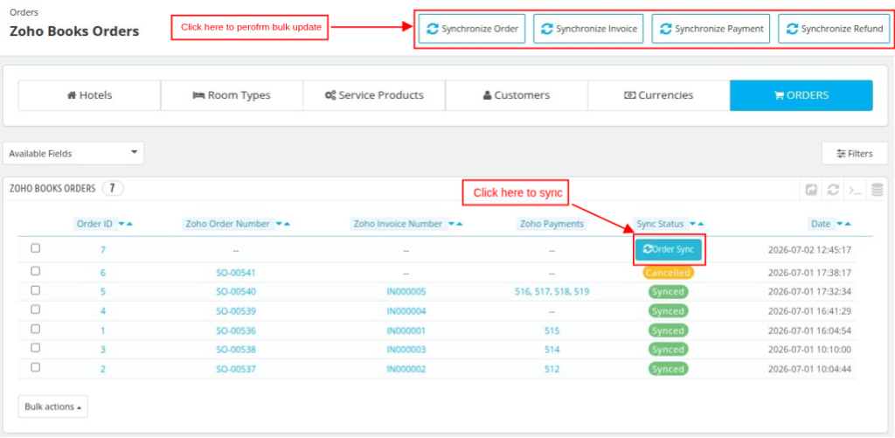Sort Sync Status column descending arrow
Viewport: 895px width, 438px height.
tap(693, 224)
